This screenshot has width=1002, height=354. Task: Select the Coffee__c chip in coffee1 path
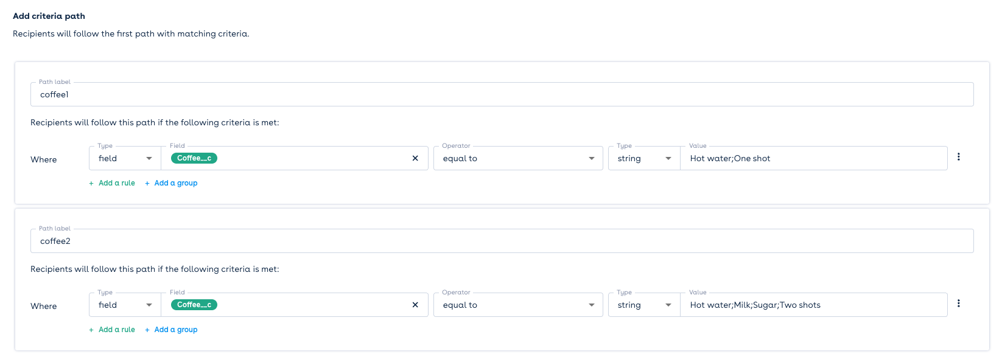point(194,158)
